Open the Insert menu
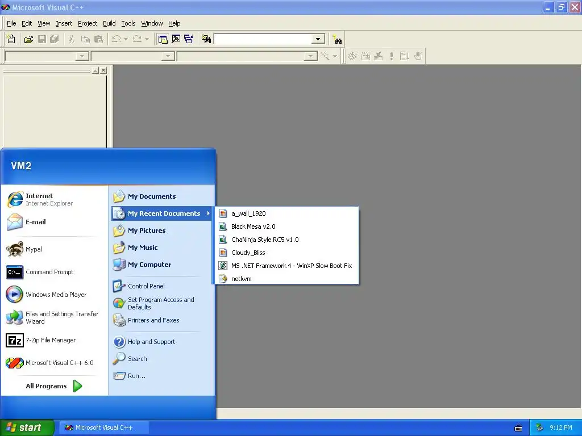The image size is (582, 436). [64, 23]
